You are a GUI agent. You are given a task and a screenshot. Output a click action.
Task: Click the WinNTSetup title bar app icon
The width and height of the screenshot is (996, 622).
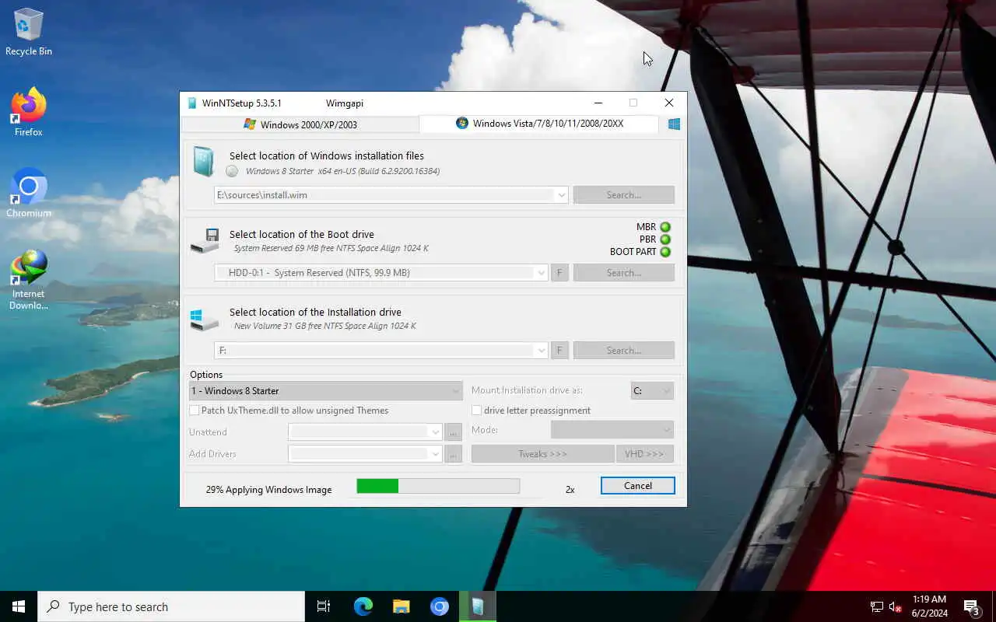(x=192, y=103)
